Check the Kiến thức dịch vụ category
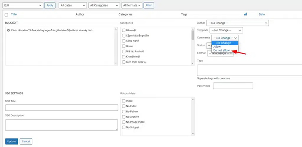The image size is (302, 147). pyautogui.click(x=124, y=62)
